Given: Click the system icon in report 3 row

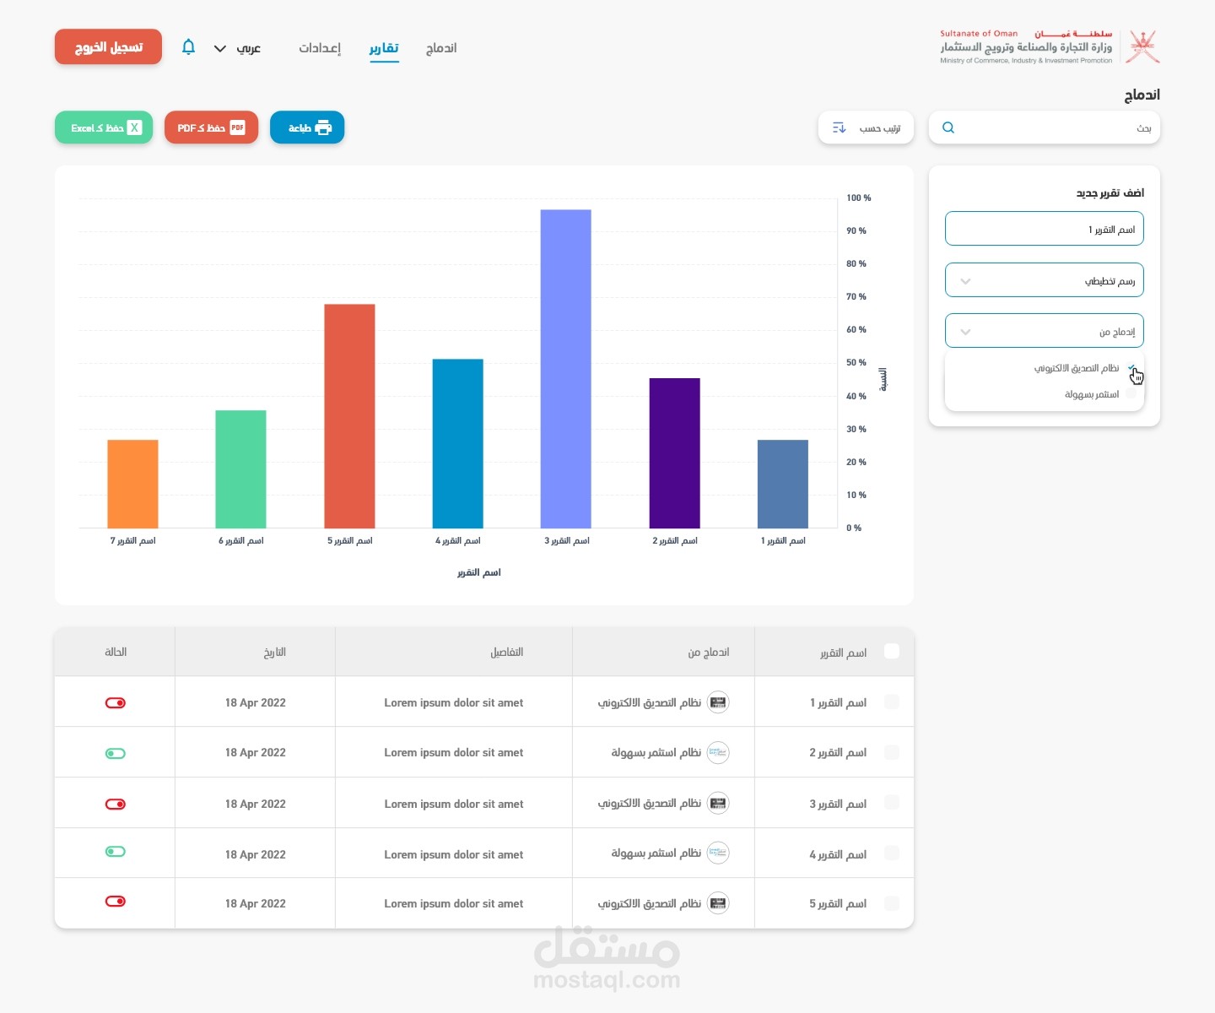Looking at the screenshot, I should pos(718,803).
